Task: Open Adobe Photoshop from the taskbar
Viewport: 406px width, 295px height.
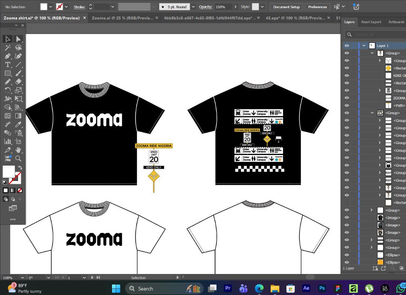Action: coord(322,288)
